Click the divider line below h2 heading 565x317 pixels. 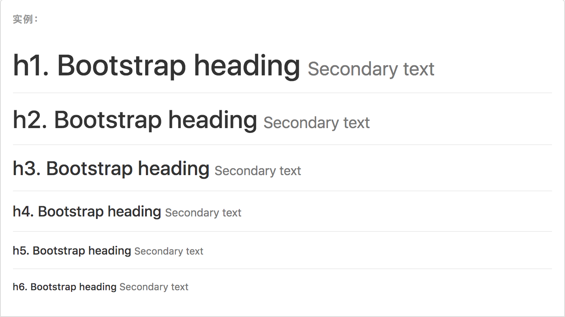click(x=282, y=145)
